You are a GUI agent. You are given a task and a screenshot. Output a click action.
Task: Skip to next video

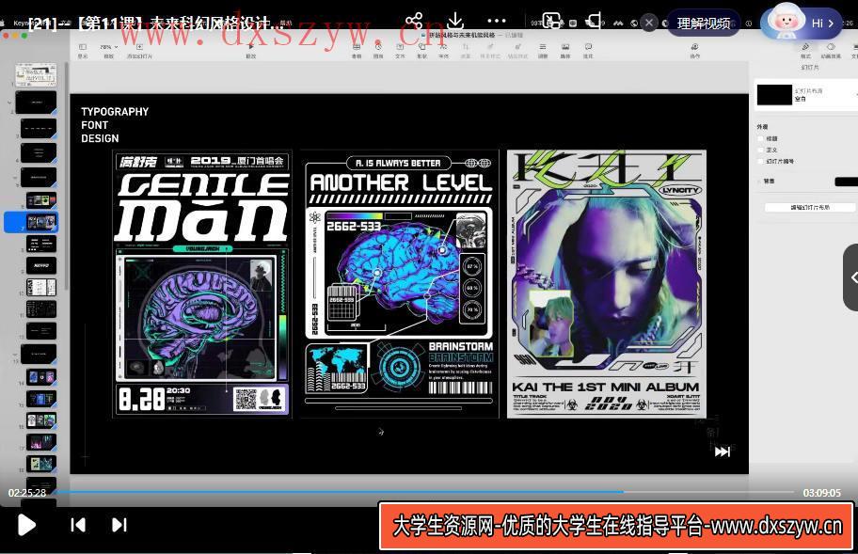119,525
